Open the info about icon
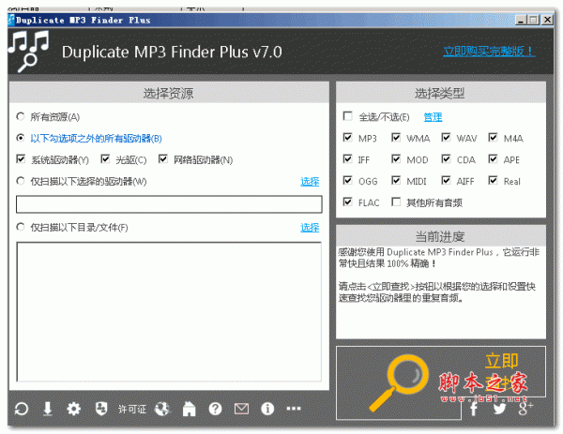The height and width of the screenshot is (434, 563). click(x=267, y=409)
